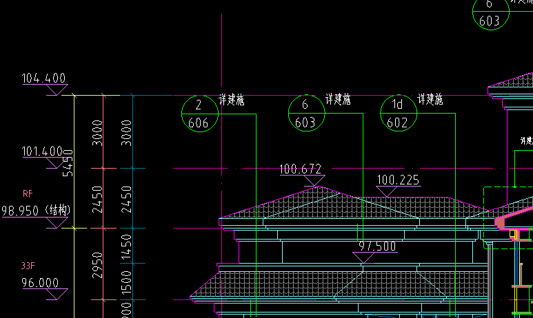Screen dimensions: 533x318
Task: Click the elevation triangle under 100.225
Action: [387, 191]
